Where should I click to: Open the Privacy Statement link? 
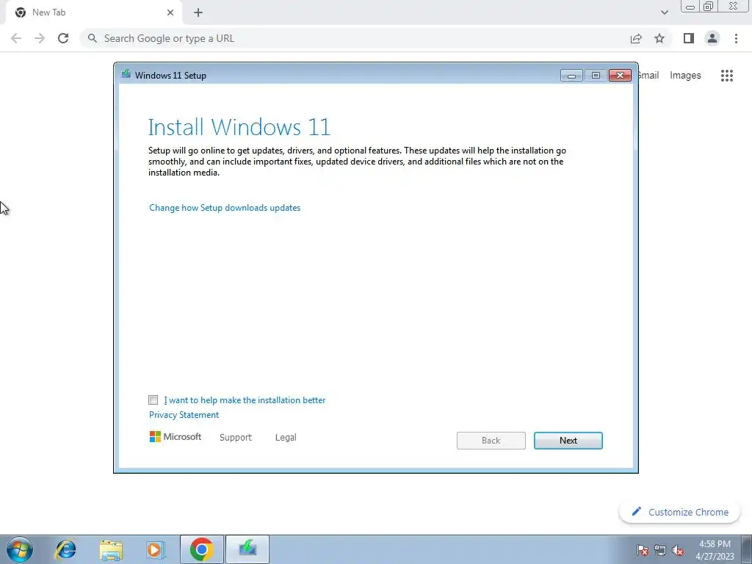click(x=184, y=415)
